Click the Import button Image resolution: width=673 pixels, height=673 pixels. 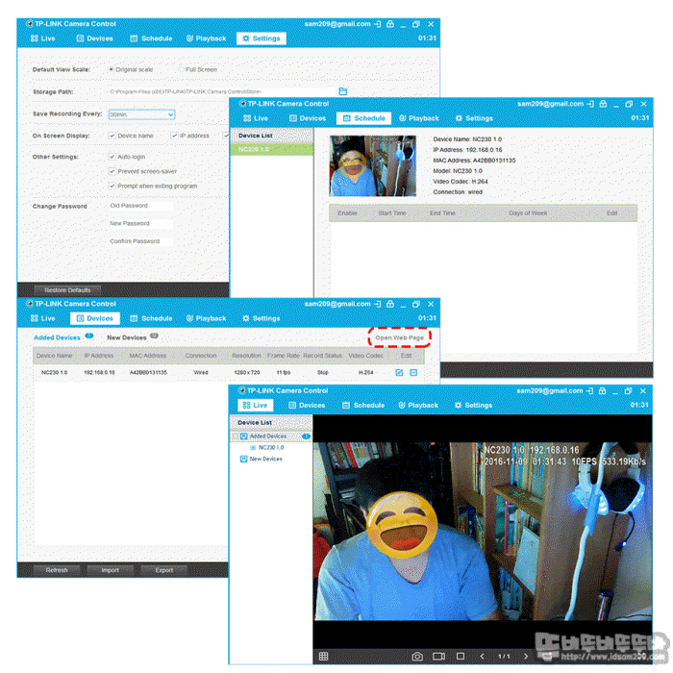(111, 570)
